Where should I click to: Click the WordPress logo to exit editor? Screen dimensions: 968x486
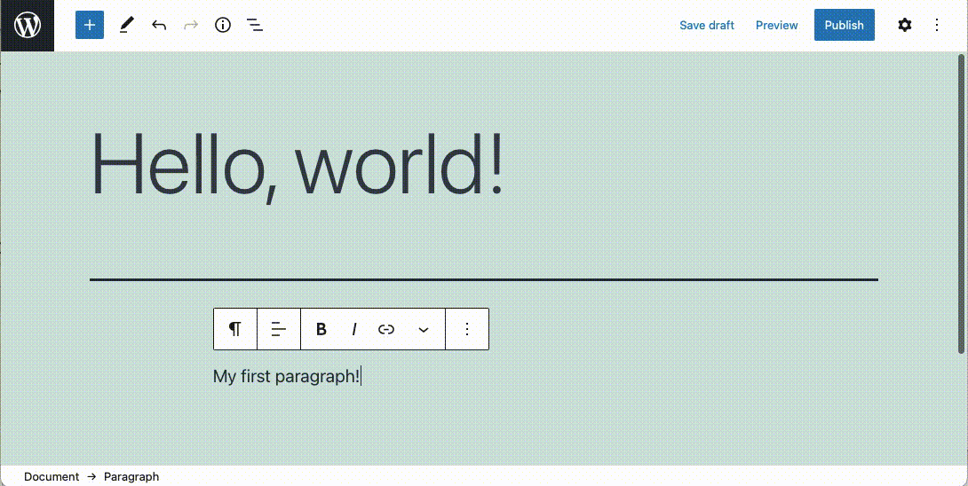pyautogui.click(x=28, y=26)
